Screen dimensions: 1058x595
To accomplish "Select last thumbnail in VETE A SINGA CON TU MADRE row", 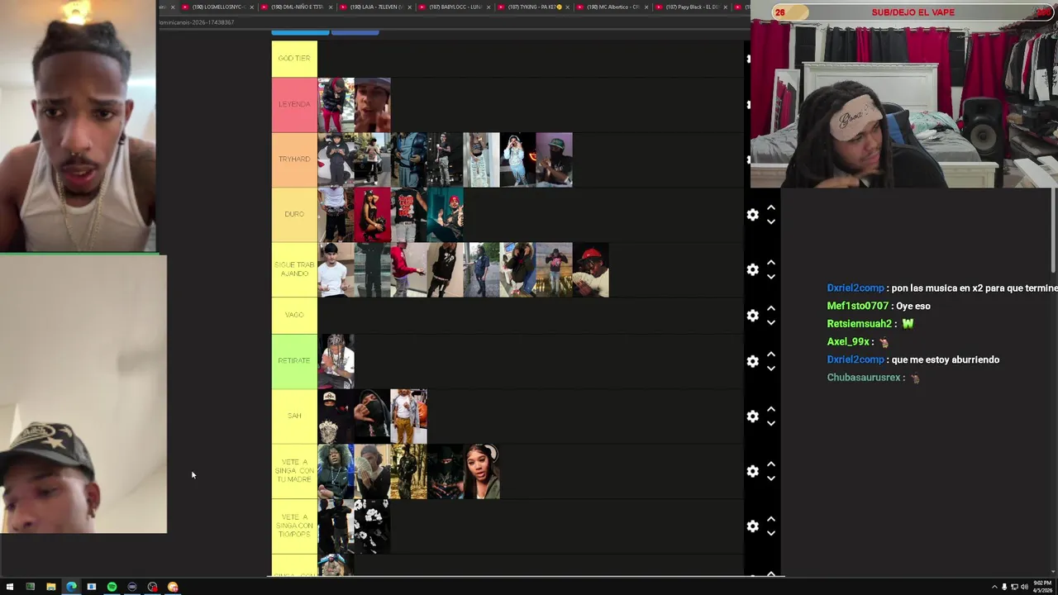I will point(481,471).
